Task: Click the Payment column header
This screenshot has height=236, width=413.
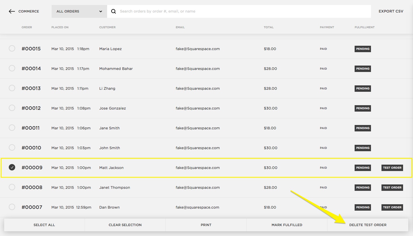Action: pyautogui.click(x=327, y=27)
